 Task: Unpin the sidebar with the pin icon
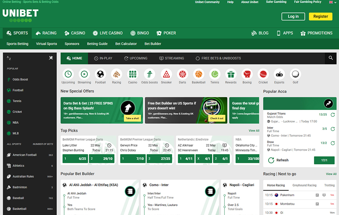[51, 58]
